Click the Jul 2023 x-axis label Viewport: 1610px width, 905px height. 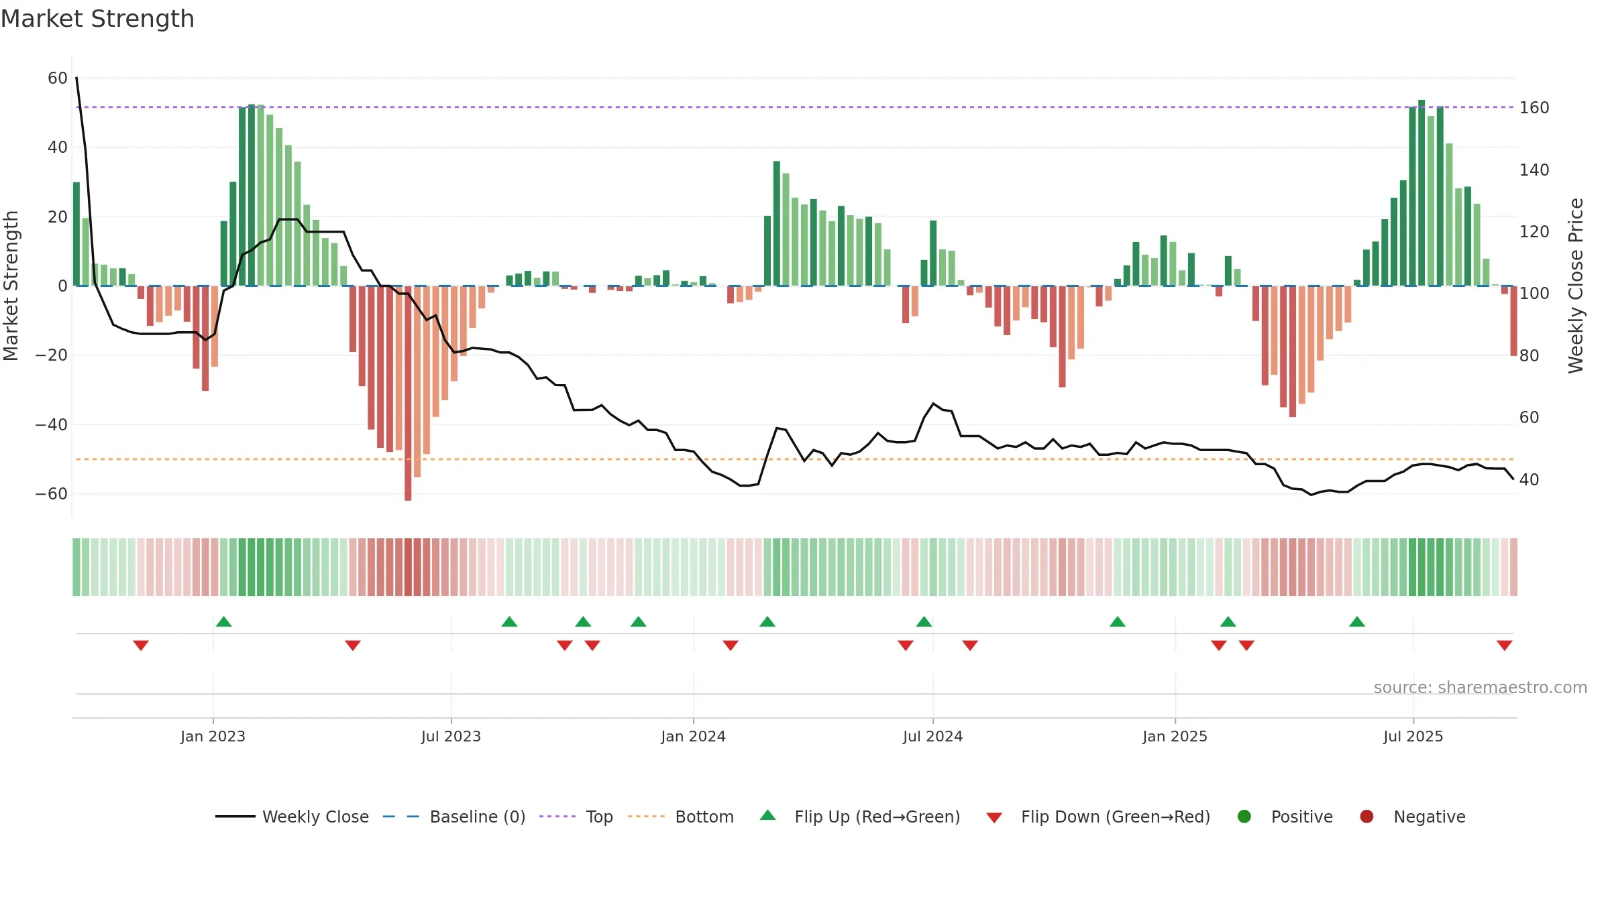click(x=451, y=737)
